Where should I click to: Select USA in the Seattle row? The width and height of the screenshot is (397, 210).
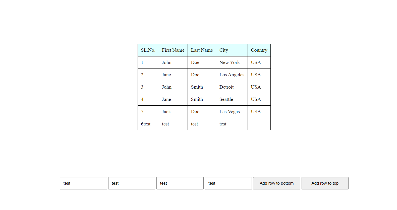(259, 99)
